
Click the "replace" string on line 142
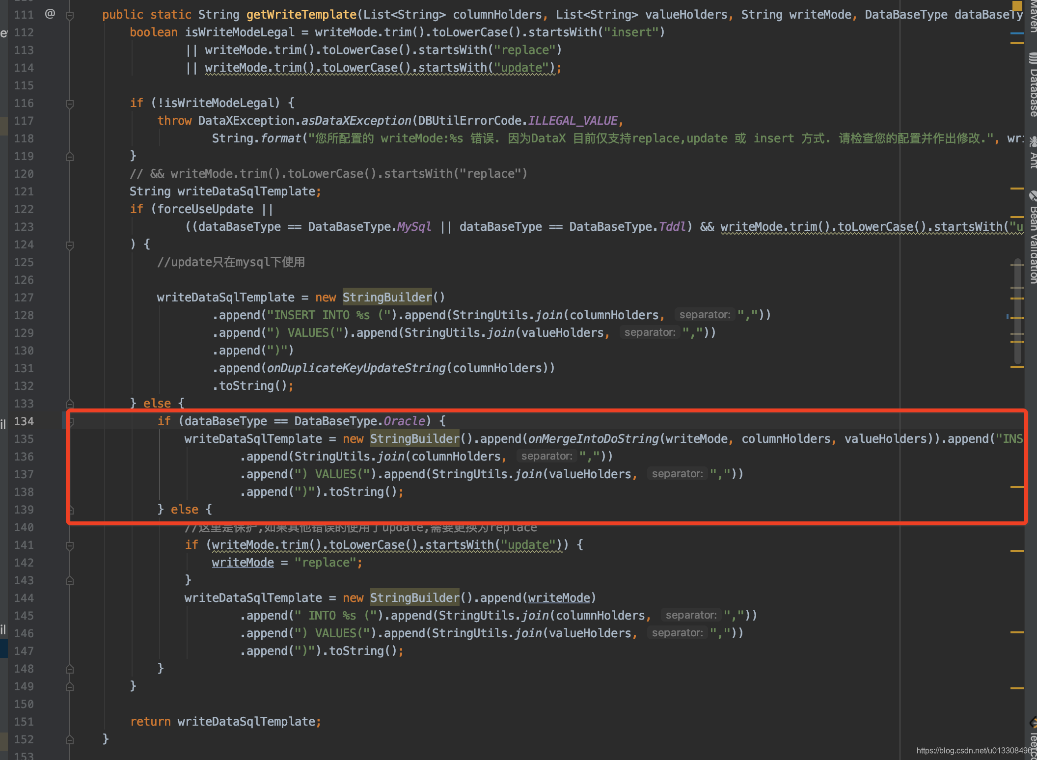(326, 563)
